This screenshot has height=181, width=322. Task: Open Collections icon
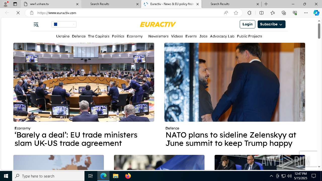[284, 13]
